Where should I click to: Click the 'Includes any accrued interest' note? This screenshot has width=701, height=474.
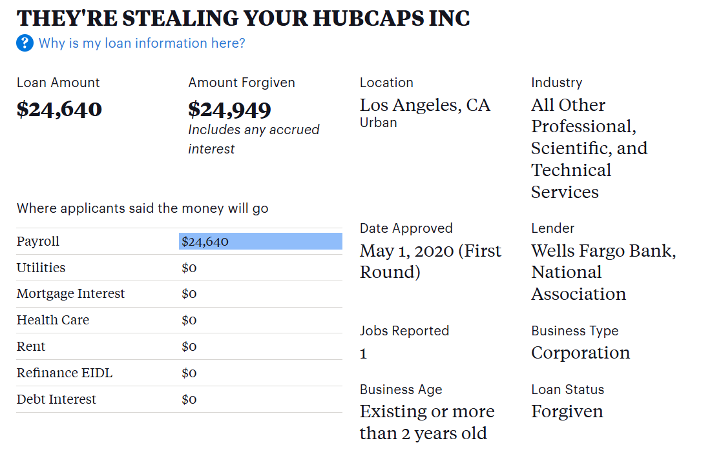tap(253, 139)
